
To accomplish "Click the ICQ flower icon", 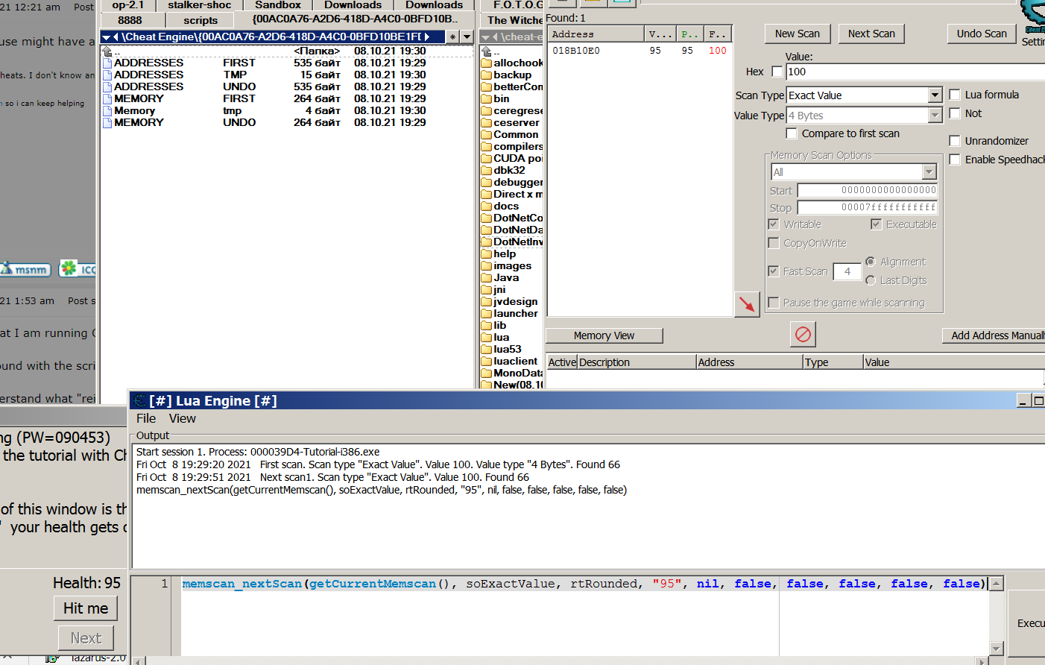I will pyautogui.click(x=69, y=268).
